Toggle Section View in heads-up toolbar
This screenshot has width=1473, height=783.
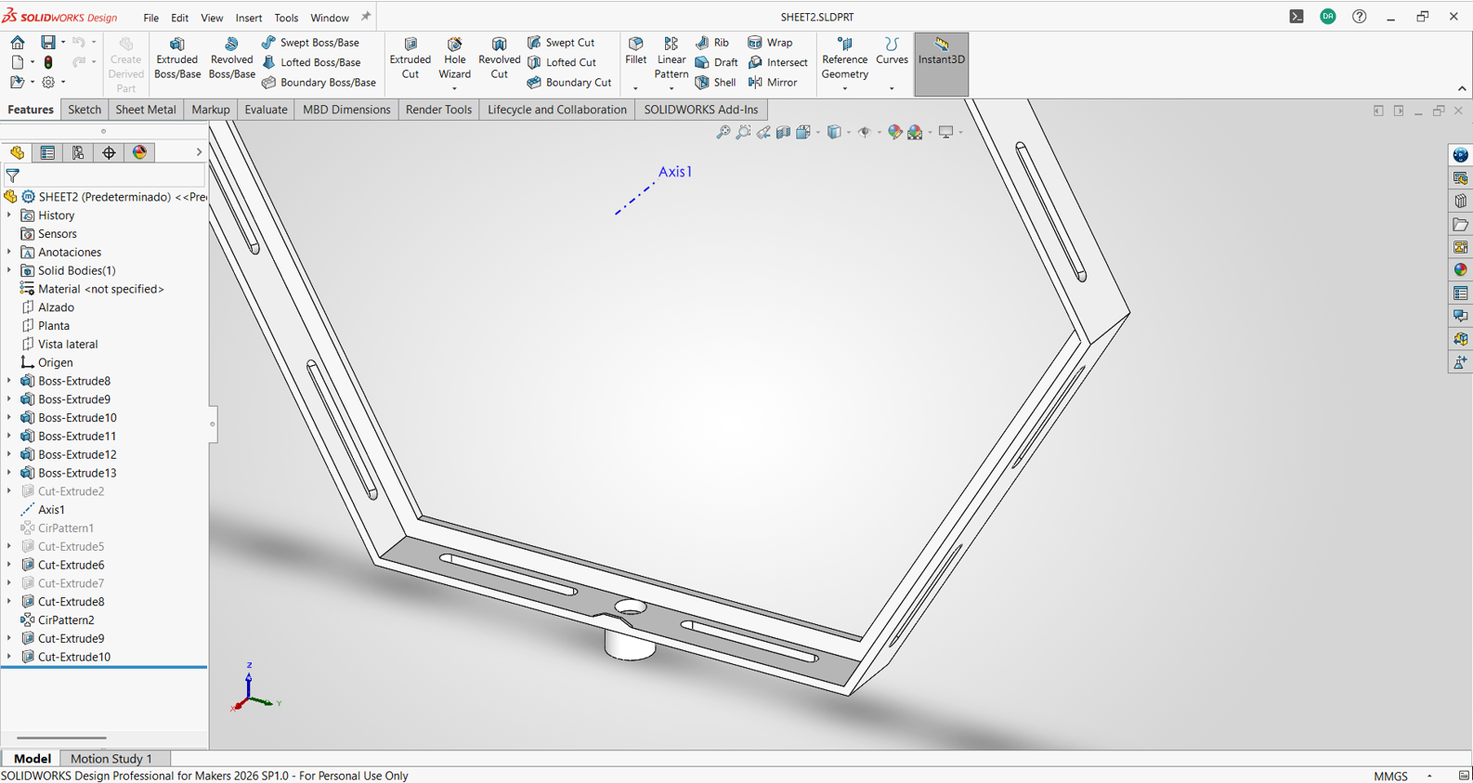point(784,132)
